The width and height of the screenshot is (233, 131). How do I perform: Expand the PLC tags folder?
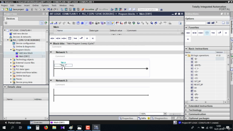click(x=11, y=66)
